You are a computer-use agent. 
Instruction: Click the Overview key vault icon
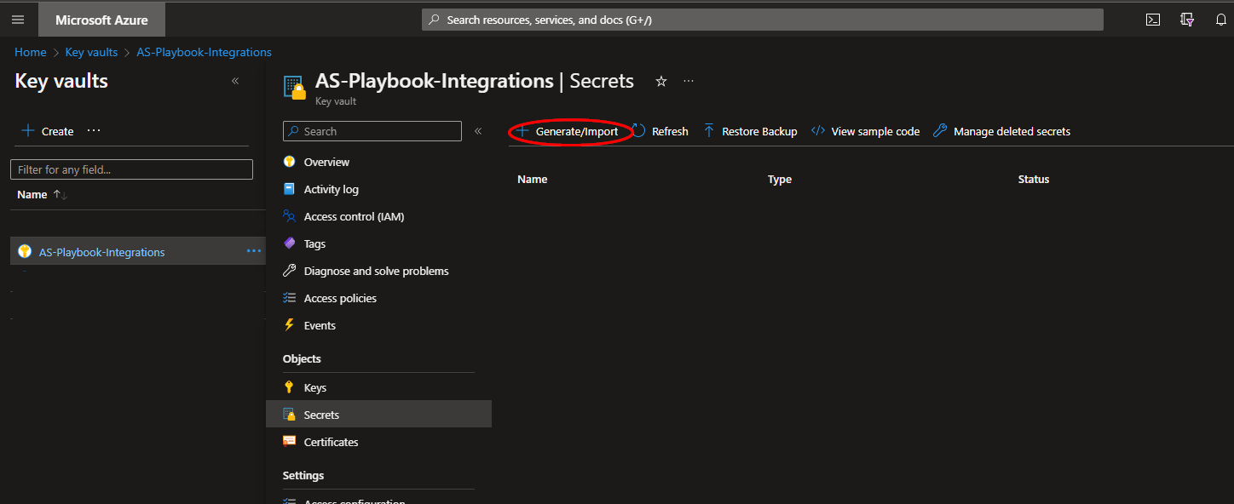point(290,162)
